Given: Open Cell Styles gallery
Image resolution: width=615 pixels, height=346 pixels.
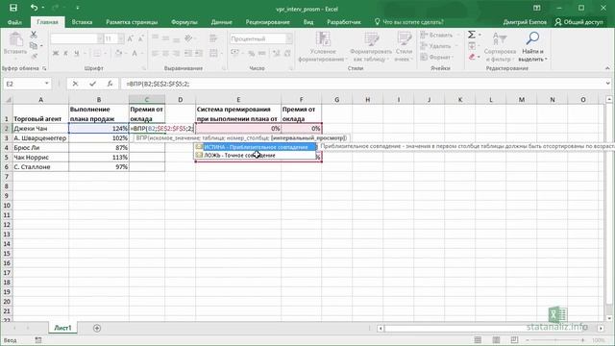Looking at the screenshot, I should (x=404, y=47).
